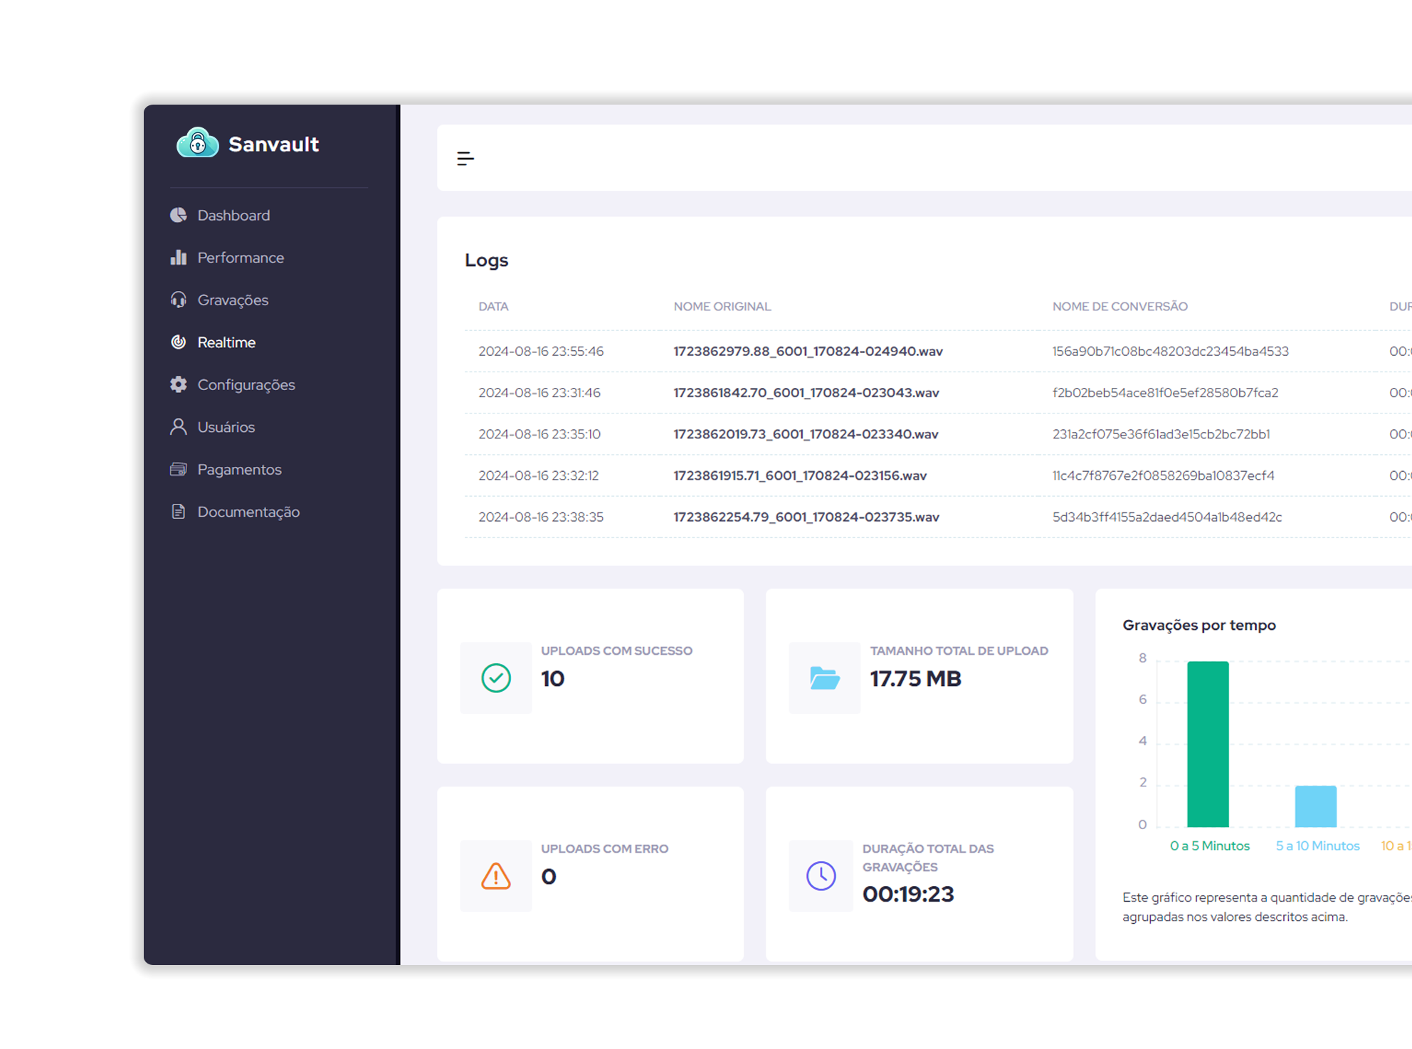Click the Performance bar chart icon
Viewport: 1412px width, 1049px height.
point(179,257)
